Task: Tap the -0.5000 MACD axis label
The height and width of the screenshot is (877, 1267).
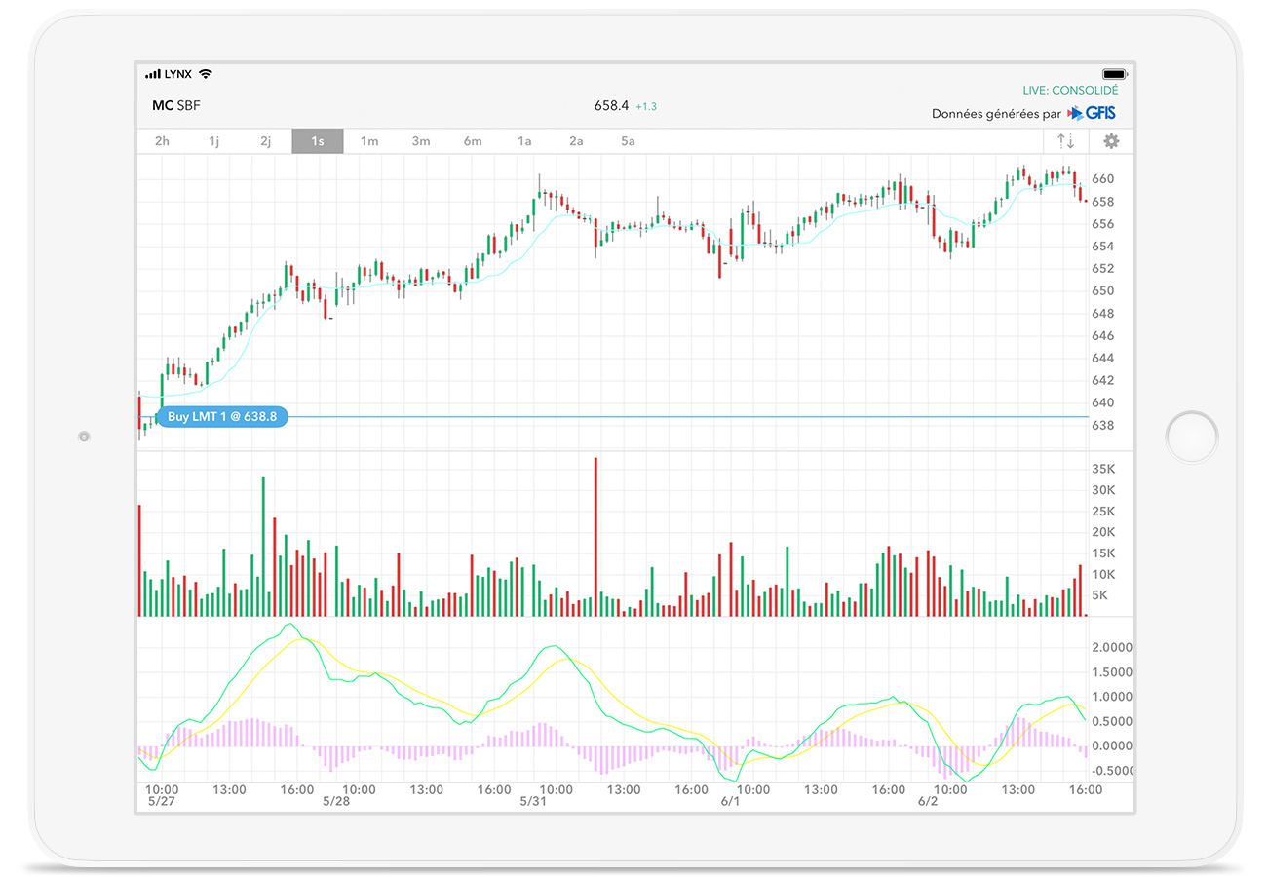Action: click(1111, 769)
